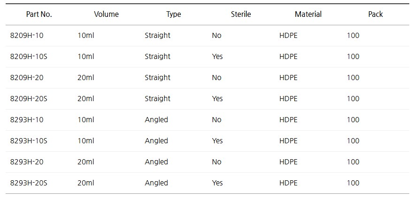This screenshot has width=414, height=199.
Task: Select part number 8209H-20
Action: tap(27, 78)
